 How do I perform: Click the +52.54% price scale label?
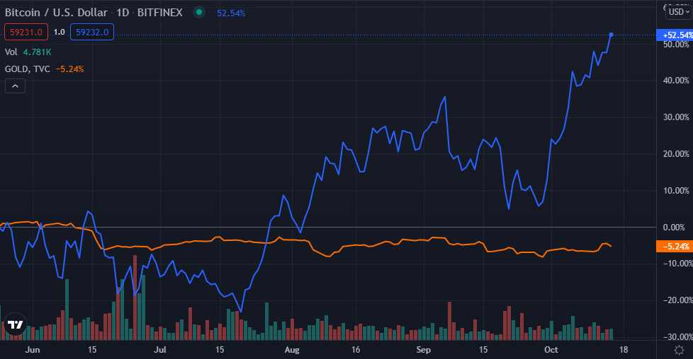click(x=675, y=35)
